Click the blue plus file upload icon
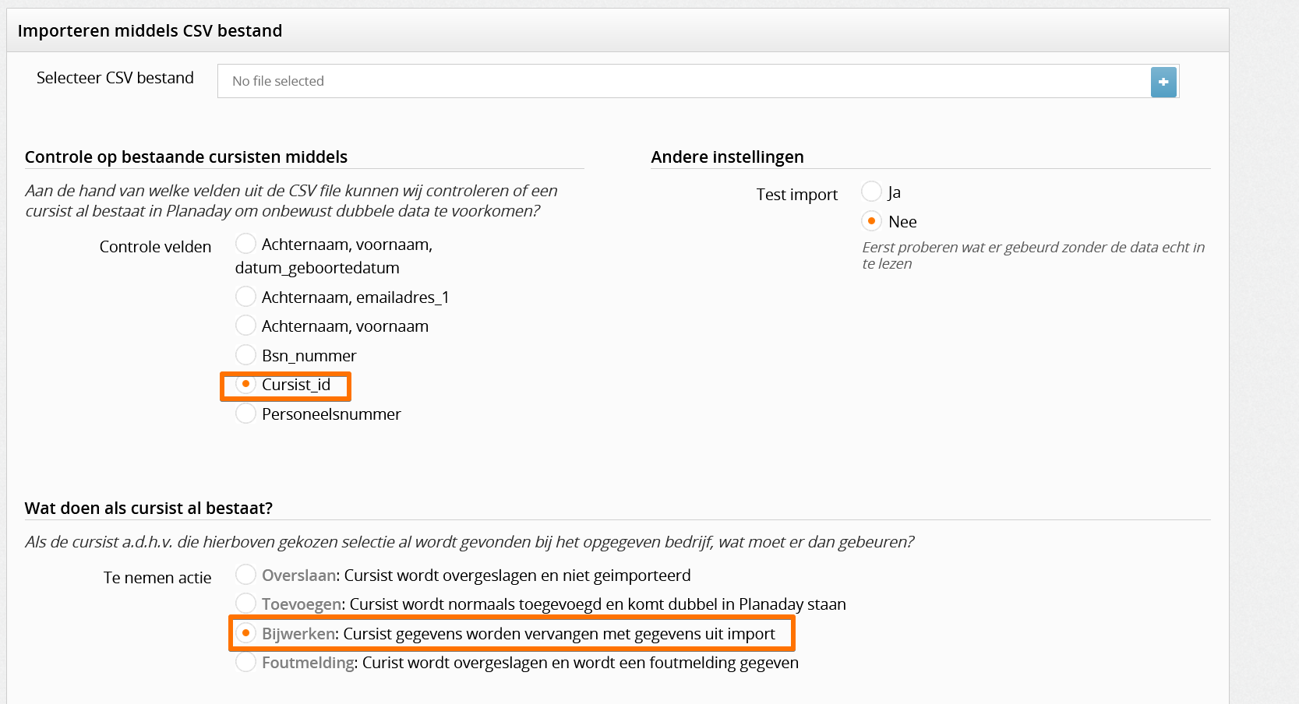This screenshot has width=1299, height=704. pyautogui.click(x=1163, y=82)
